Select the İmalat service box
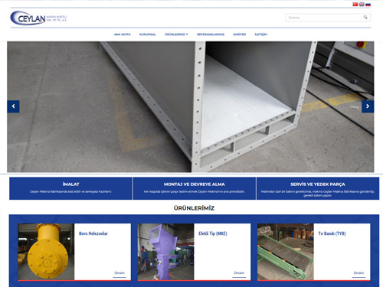 pyautogui.click(x=70, y=188)
